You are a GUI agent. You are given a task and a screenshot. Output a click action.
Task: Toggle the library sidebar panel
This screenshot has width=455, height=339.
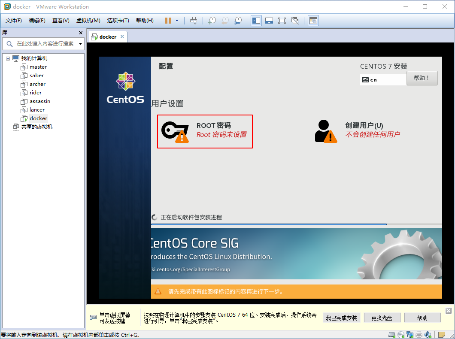tap(256, 20)
